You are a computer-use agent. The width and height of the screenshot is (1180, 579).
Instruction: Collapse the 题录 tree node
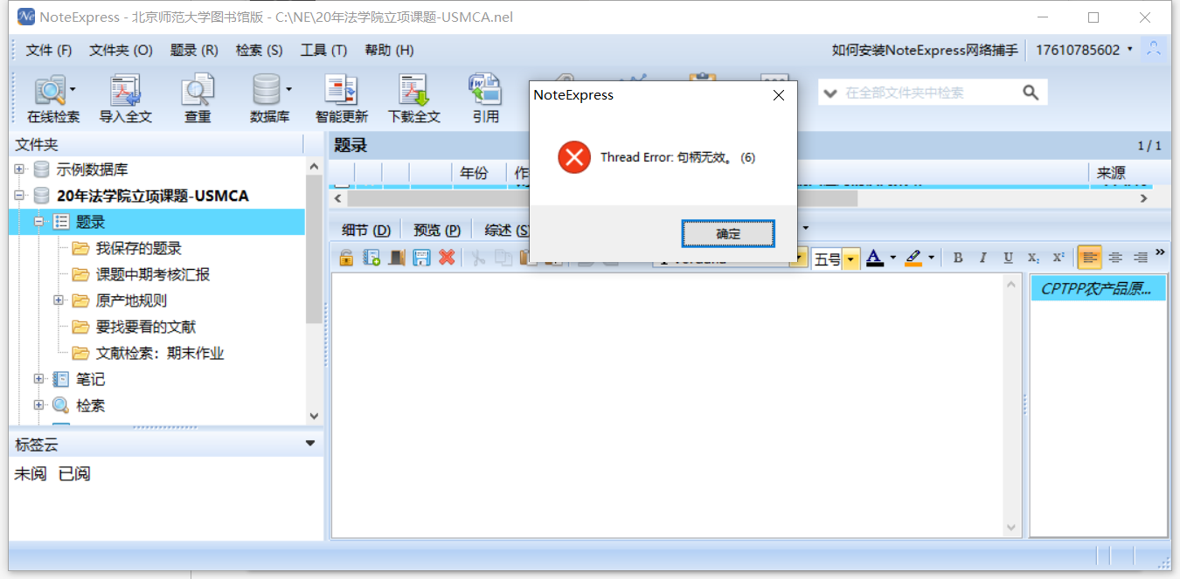pyautogui.click(x=38, y=222)
